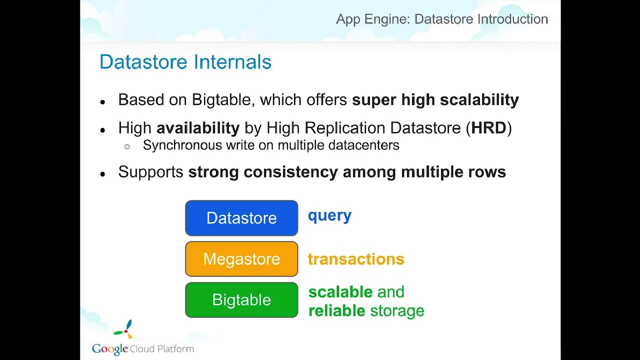Click the orange Megastore box
Screen dimensions: 640x360
coord(241,259)
